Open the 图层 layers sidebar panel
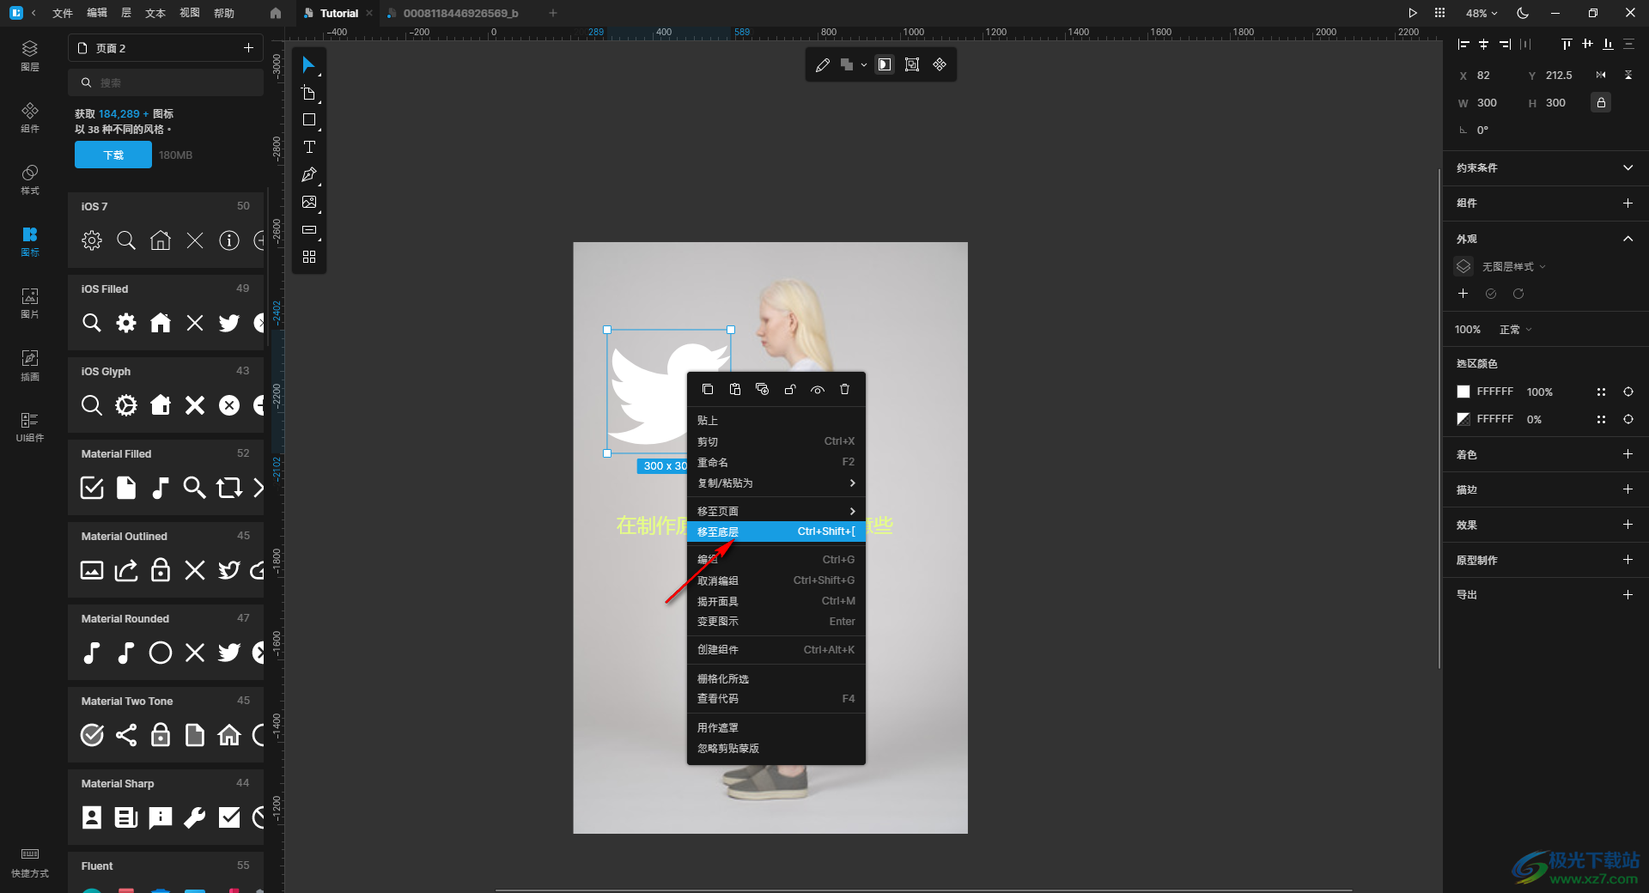 point(30,55)
